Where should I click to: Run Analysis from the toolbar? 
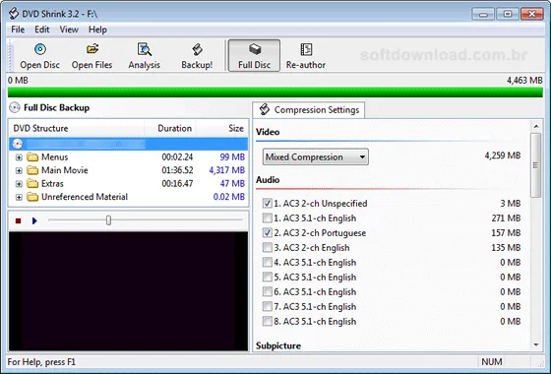pos(144,55)
